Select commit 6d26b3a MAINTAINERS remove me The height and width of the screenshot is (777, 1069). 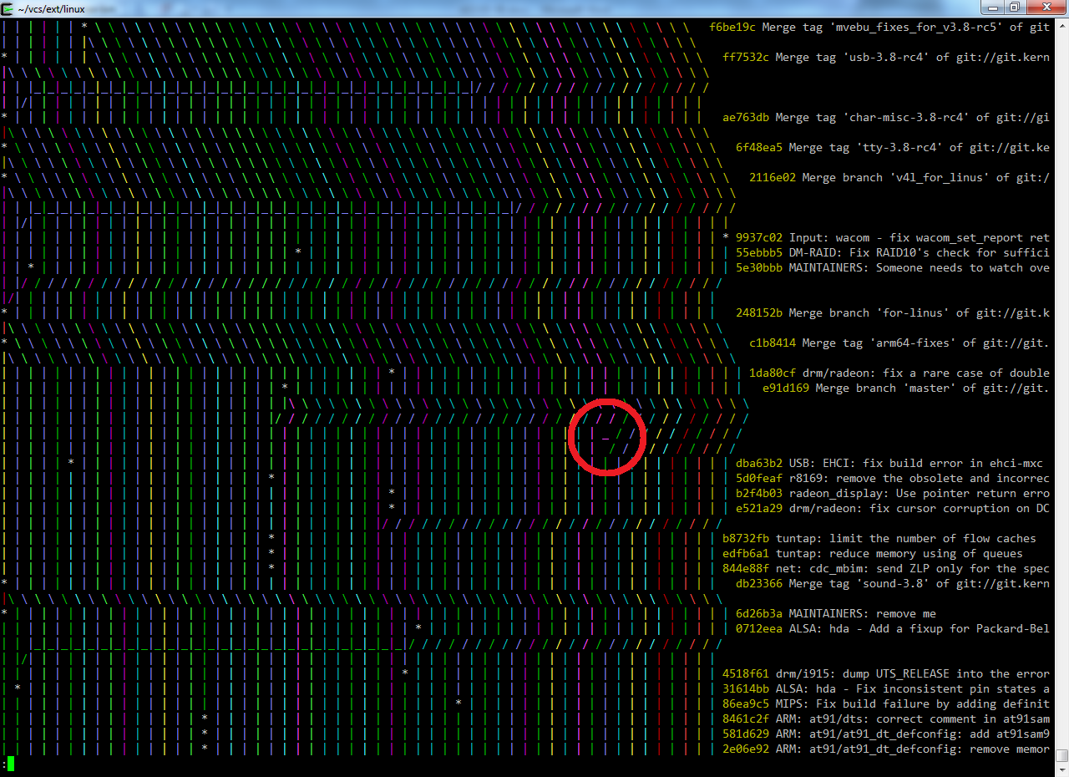[759, 613]
